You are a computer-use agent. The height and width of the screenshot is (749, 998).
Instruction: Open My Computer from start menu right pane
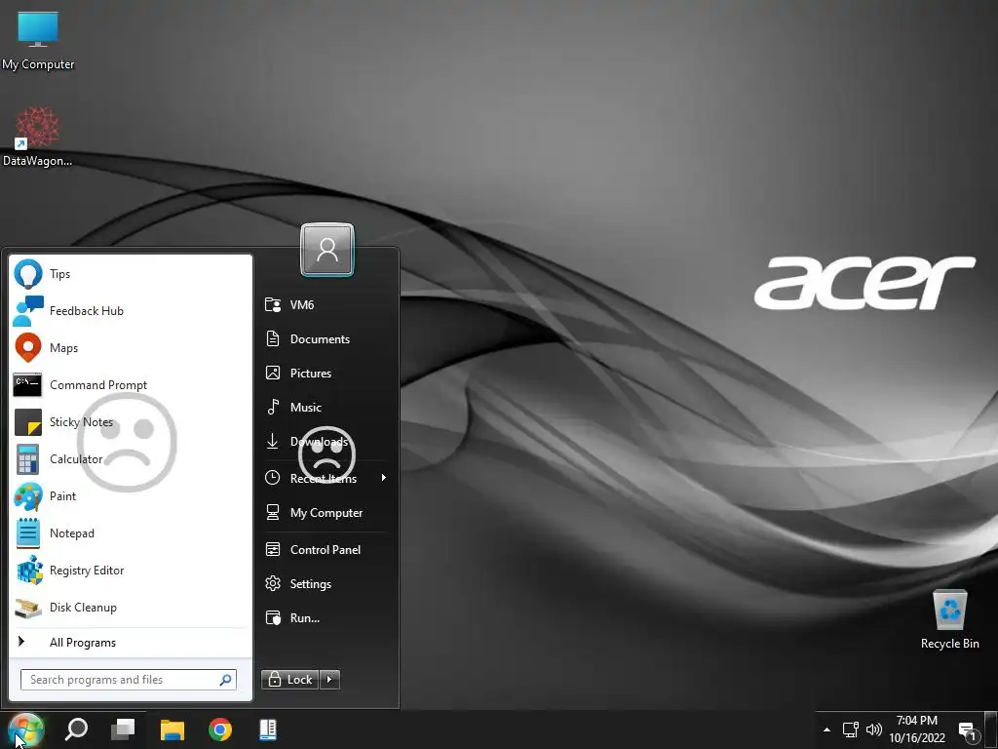pyautogui.click(x=325, y=513)
